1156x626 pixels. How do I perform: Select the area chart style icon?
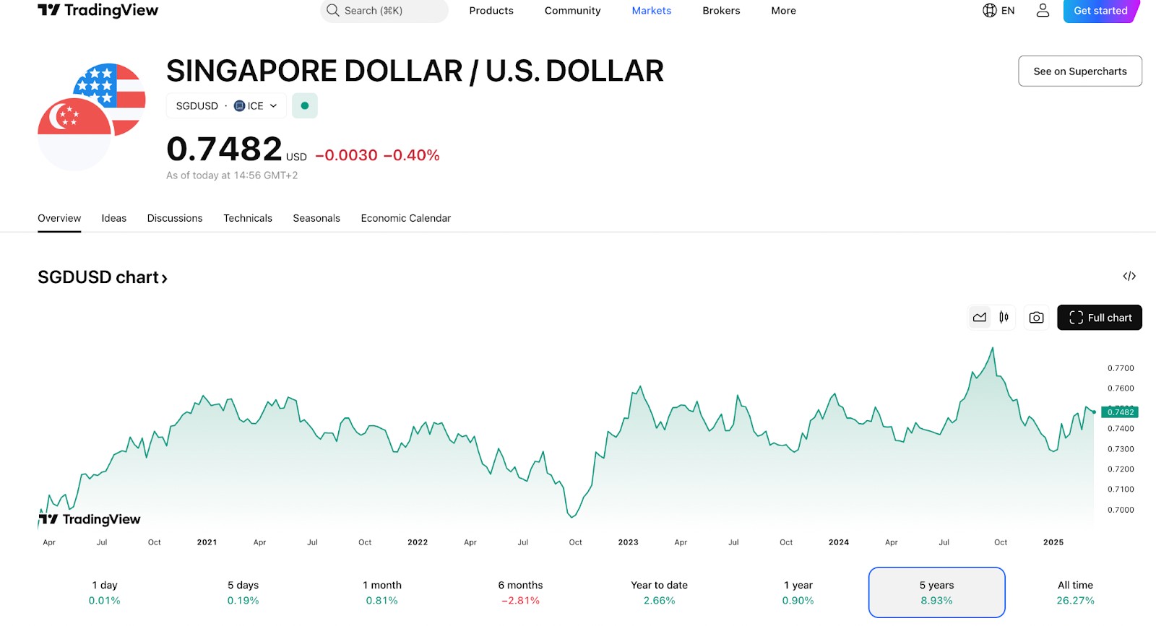coord(980,317)
